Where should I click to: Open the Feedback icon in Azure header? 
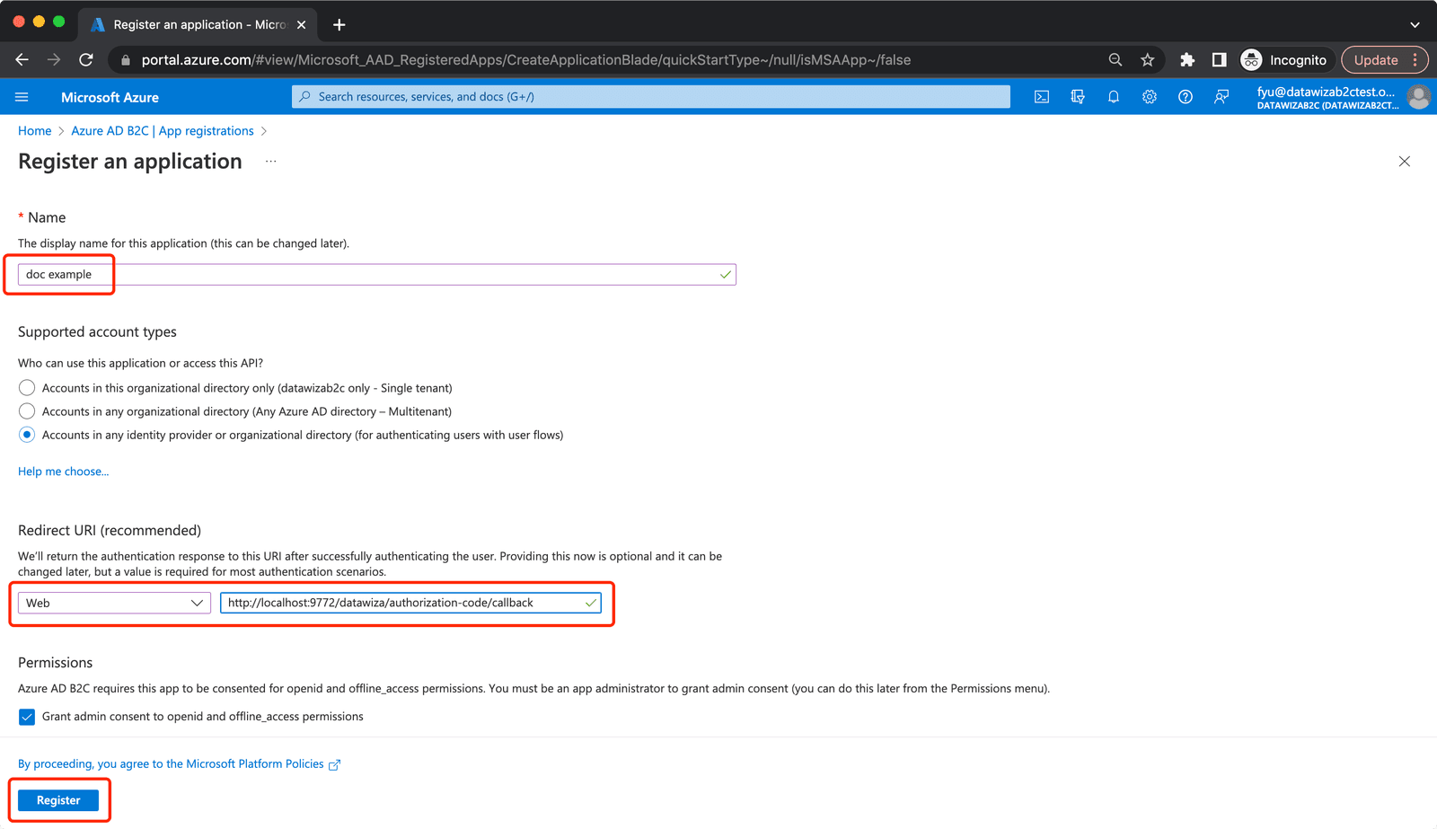pos(1221,97)
